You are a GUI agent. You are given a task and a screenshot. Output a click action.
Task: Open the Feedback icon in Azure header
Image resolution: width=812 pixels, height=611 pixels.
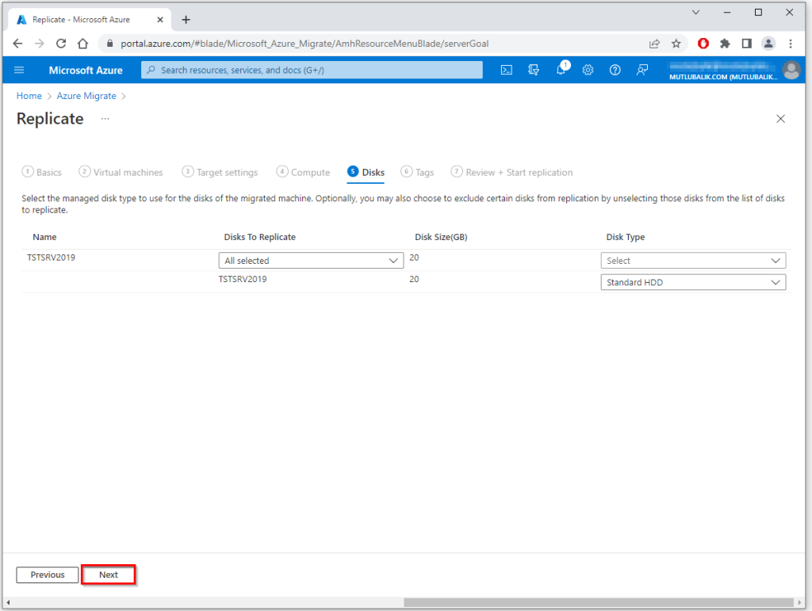(642, 70)
